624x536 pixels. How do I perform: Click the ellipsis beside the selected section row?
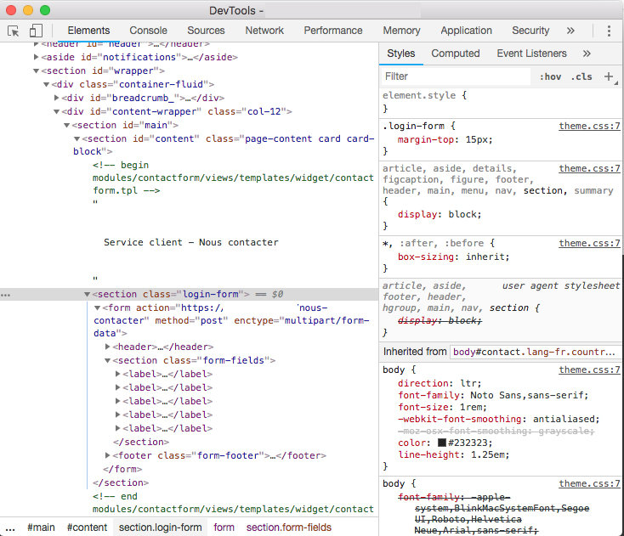click(6, 295)
